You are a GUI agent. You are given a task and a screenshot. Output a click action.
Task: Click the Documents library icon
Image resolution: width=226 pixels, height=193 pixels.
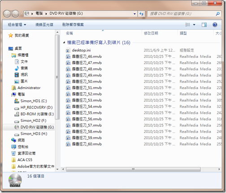click(17, 62)
